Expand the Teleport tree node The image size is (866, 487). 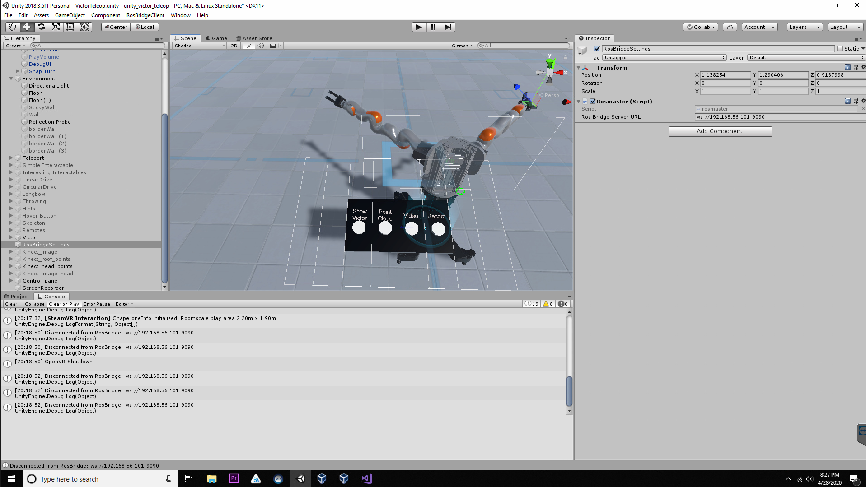pos(11,158)
